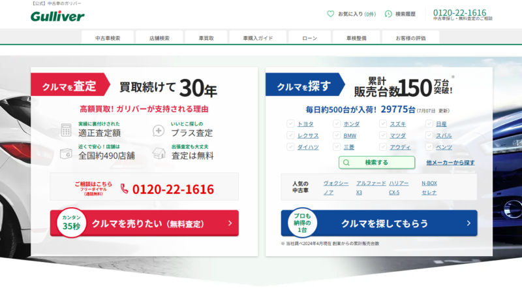Viewport: 522px width, 294px height.
Task: Open the ヴォクシー popular car link
Action: 336,184
